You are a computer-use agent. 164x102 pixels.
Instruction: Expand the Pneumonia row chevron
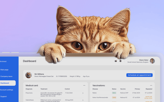click(x=83, y=93)
